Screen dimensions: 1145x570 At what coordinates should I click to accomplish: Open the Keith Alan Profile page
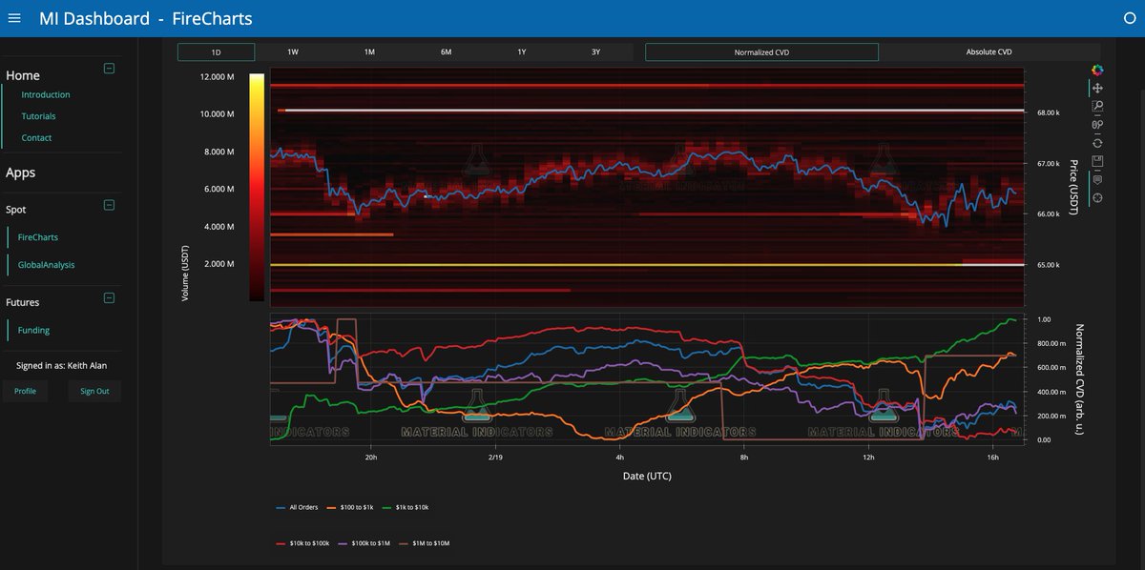point(25,390)
